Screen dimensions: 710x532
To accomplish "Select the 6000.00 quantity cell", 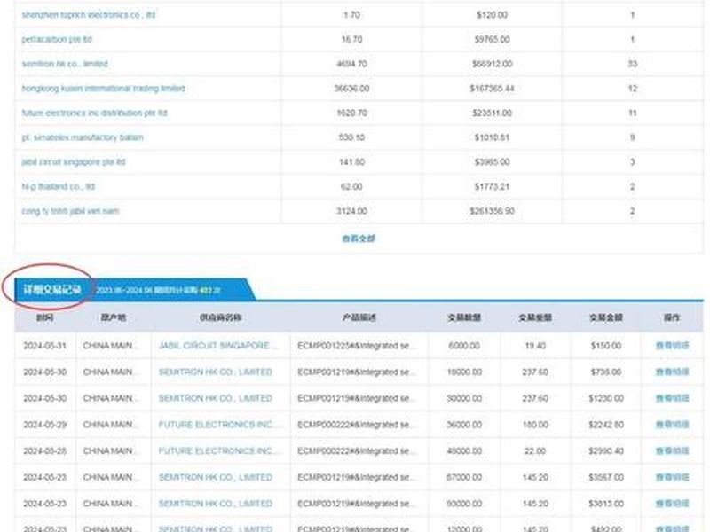I will 464,346.
